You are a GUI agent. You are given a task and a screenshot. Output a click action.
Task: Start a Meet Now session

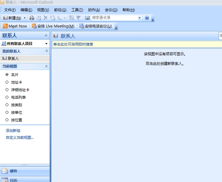coord(15,26)
